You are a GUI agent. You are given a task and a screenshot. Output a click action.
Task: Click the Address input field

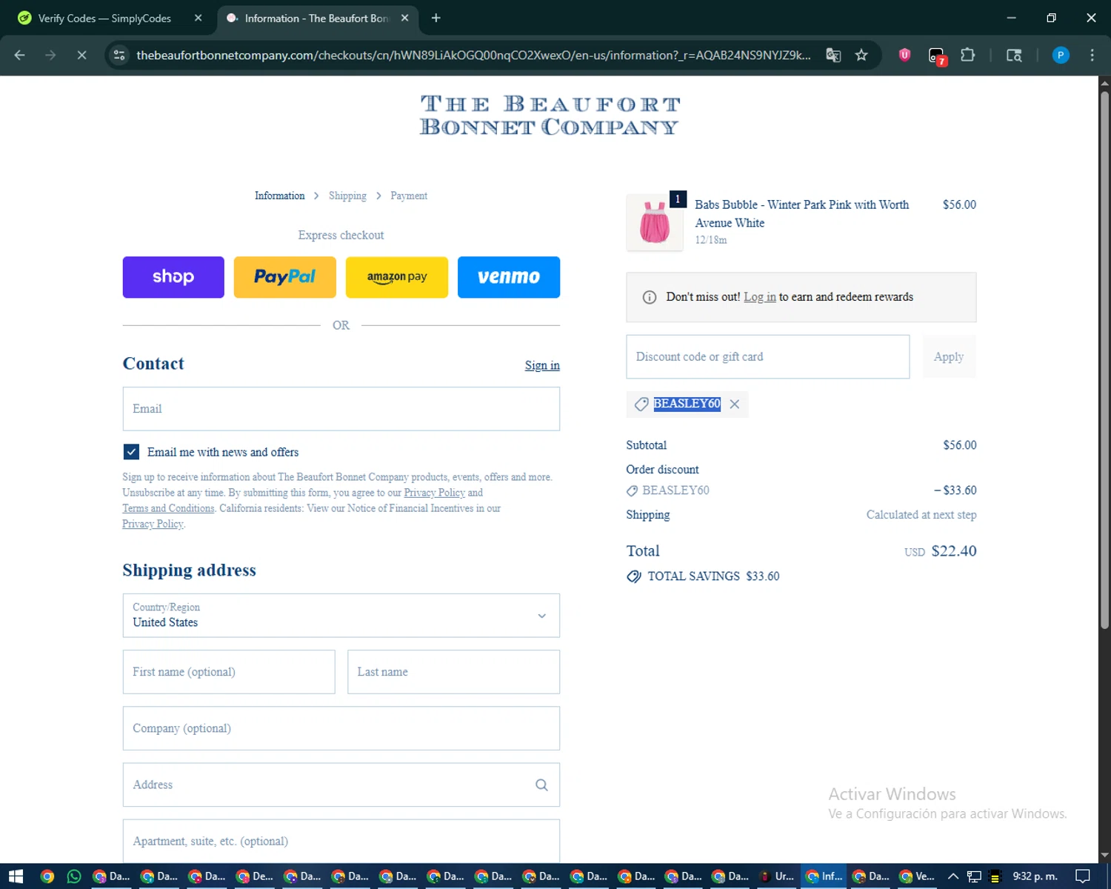pos(341,785)
